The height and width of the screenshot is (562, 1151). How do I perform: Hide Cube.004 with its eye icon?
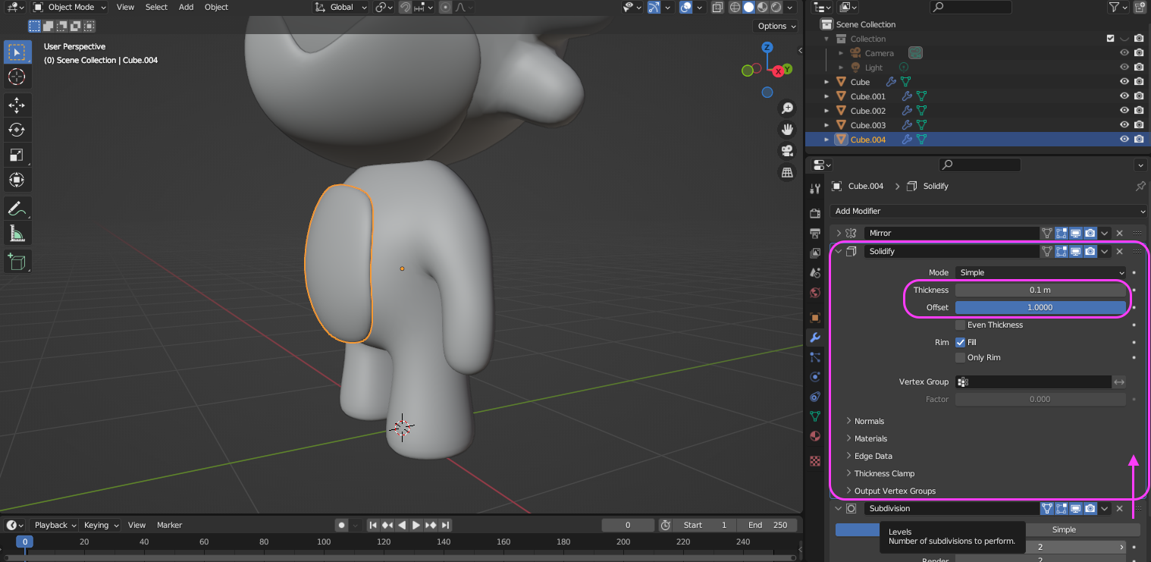[1124, 140]
